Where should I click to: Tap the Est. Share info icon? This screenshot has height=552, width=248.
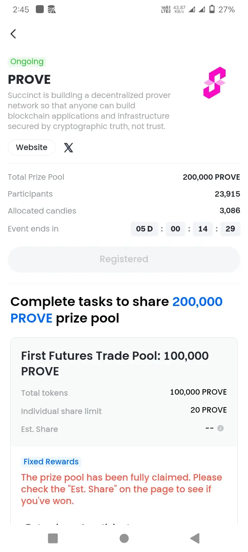(x=221, y=428)
